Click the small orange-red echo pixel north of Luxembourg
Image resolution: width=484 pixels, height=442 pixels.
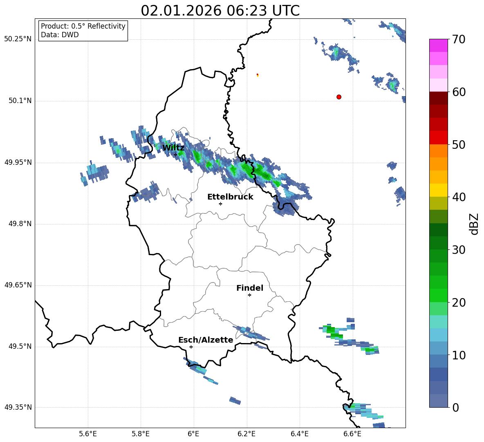[258, 75]
